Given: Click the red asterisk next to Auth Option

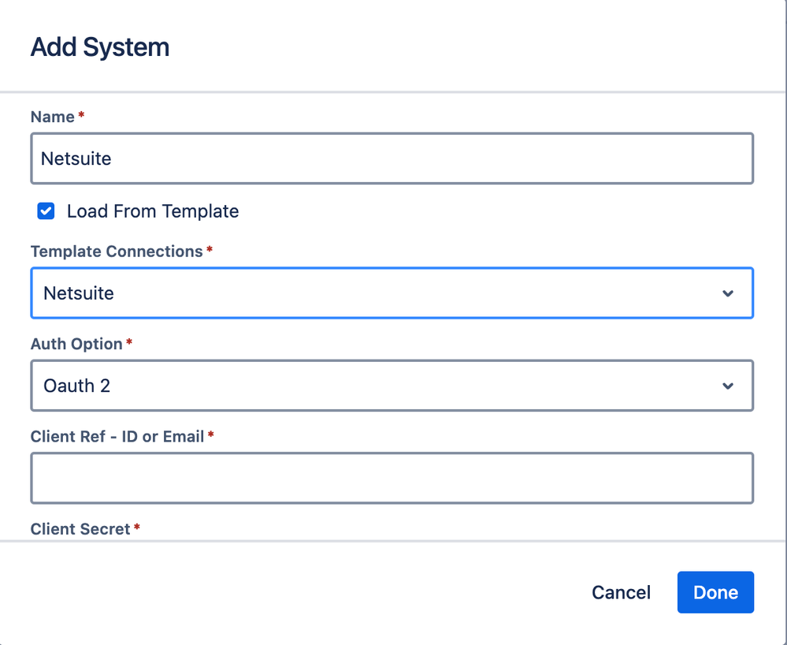Looking at the screenshot, I should [129, 343].
